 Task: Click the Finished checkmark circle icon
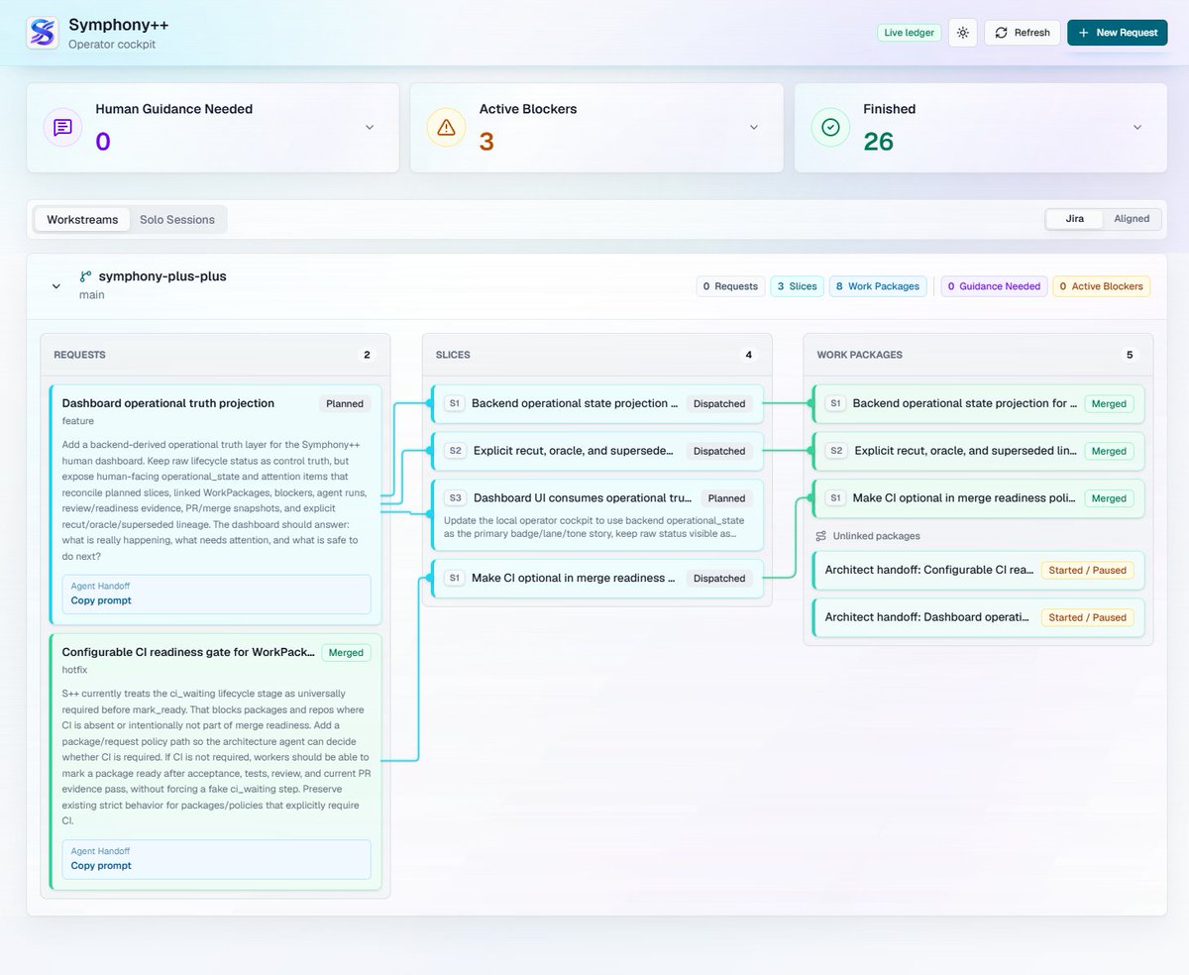(x=830, y=127)
